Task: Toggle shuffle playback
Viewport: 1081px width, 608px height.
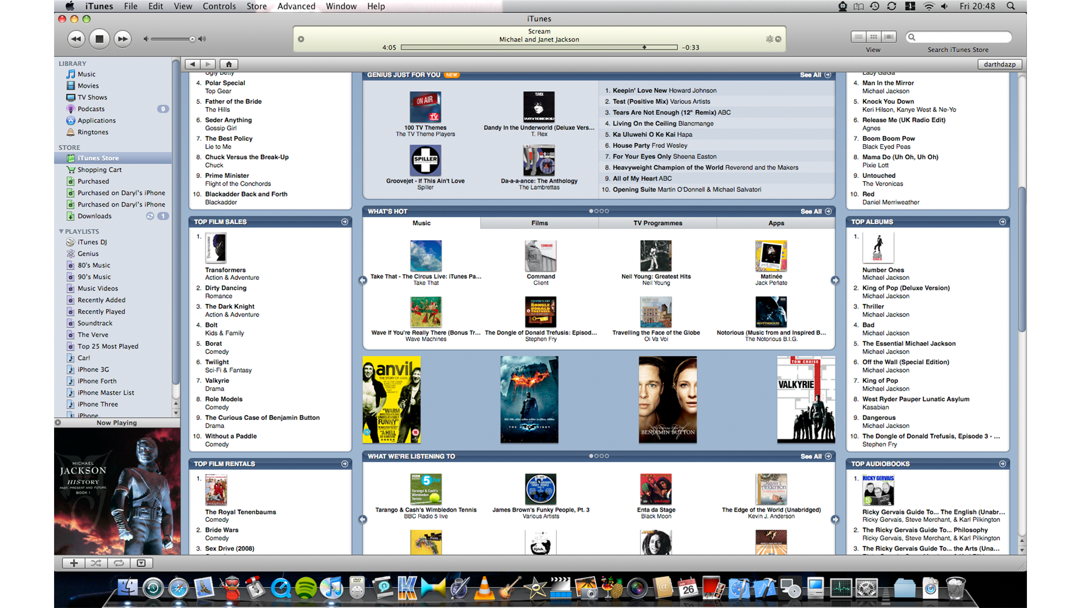Action: click(x=96, y=563)
